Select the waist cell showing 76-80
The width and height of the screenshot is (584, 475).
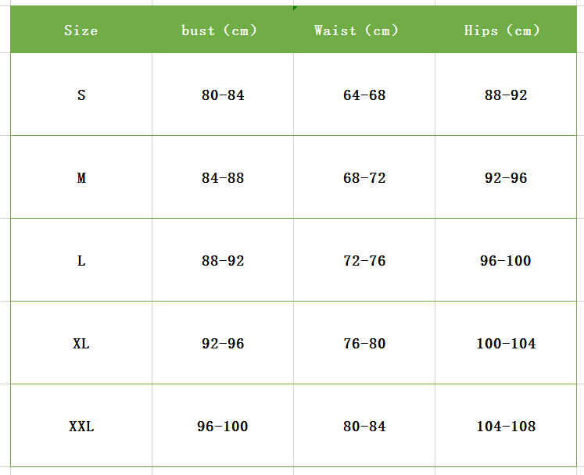click(364, 344)
